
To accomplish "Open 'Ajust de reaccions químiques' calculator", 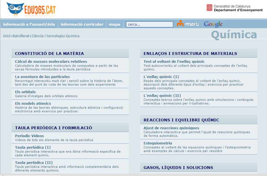I will 171,128.
